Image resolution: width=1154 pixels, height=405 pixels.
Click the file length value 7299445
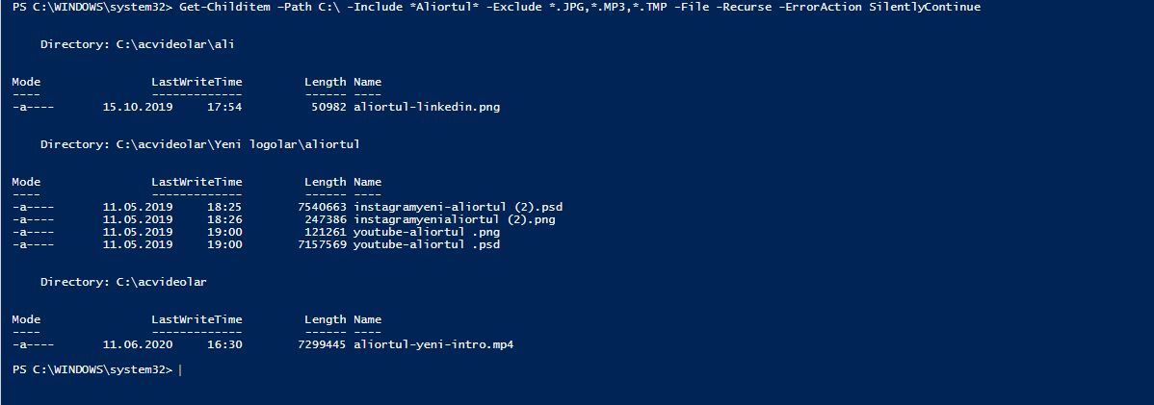tap(322, 344)
